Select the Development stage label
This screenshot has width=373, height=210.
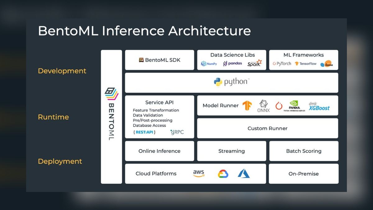click(x=62, y=71)
